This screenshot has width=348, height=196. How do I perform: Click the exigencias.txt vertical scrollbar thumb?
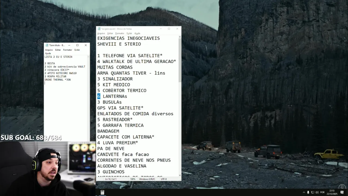180,60
